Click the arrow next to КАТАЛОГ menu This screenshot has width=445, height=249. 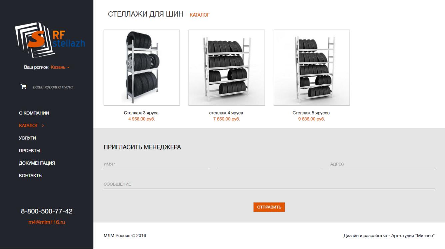point(43,126)
